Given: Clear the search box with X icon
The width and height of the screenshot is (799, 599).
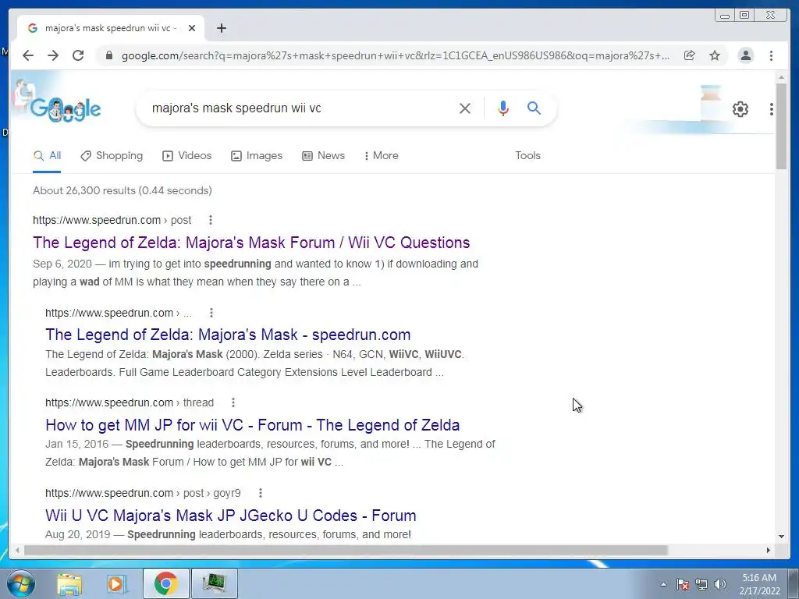Looking at the screenshot, I should pyautogui.click(x=465, y=108).
